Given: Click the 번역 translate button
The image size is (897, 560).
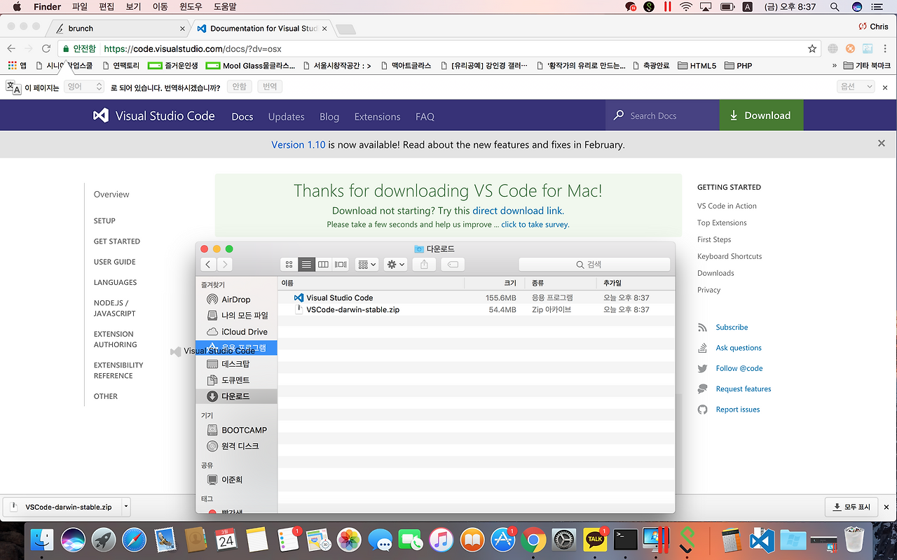Looking at the screenshot, I should 270,87.
